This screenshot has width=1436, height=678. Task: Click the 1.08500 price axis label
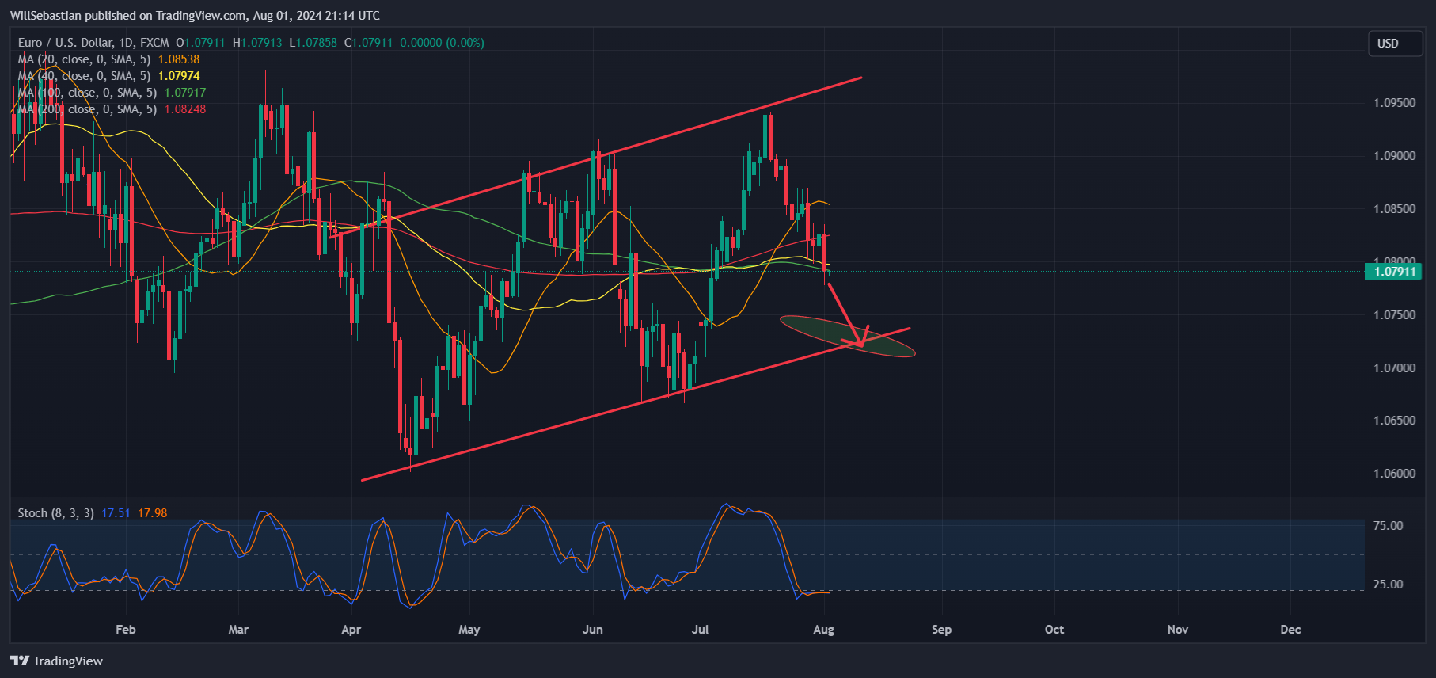click(1394, 209)
